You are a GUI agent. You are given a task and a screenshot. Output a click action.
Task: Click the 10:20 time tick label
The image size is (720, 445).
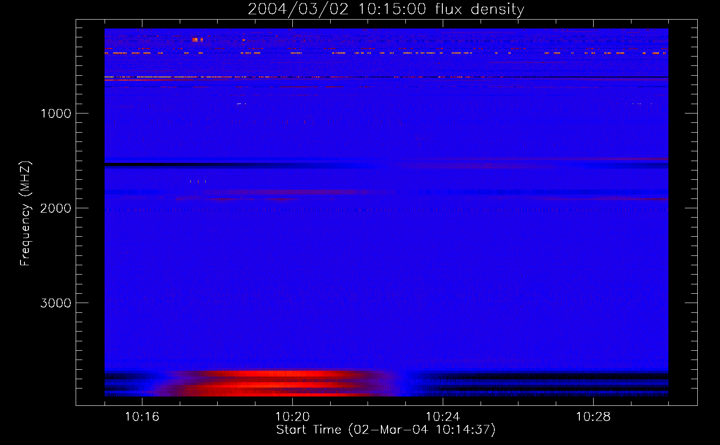click(x=292, y=417)
